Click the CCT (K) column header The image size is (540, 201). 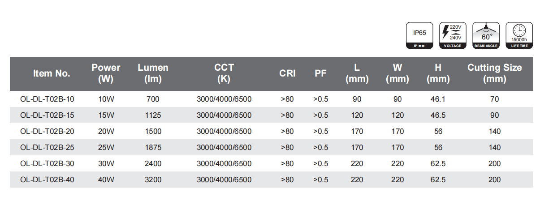point(224,74)
